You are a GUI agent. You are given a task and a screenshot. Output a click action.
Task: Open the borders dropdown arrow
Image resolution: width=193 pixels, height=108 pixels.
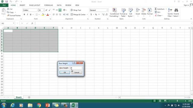click(39, 15)
